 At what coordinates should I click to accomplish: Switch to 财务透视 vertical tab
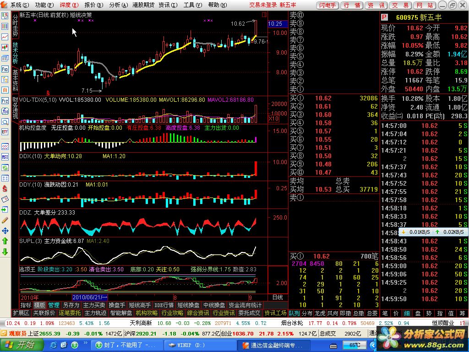[15, 108]
